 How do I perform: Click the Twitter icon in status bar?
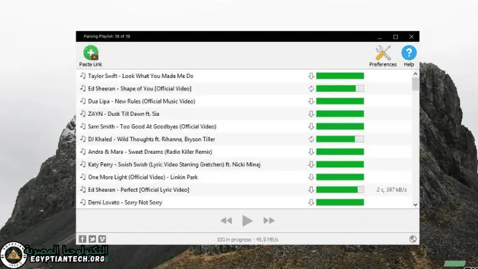pyautogui.click(x=93, y=239)
